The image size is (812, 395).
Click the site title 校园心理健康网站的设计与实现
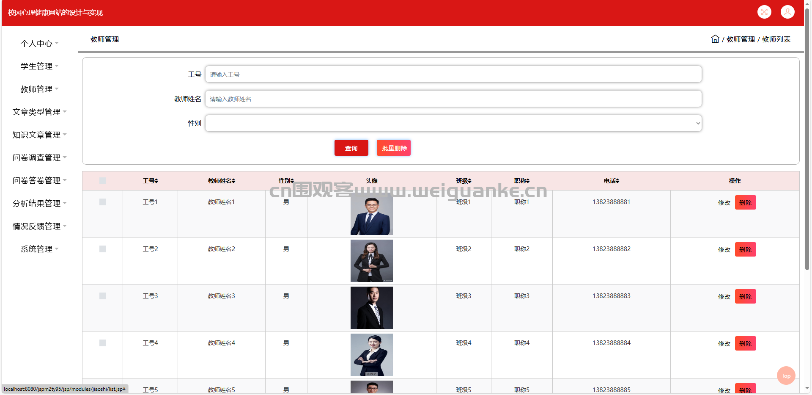(55, 13)
